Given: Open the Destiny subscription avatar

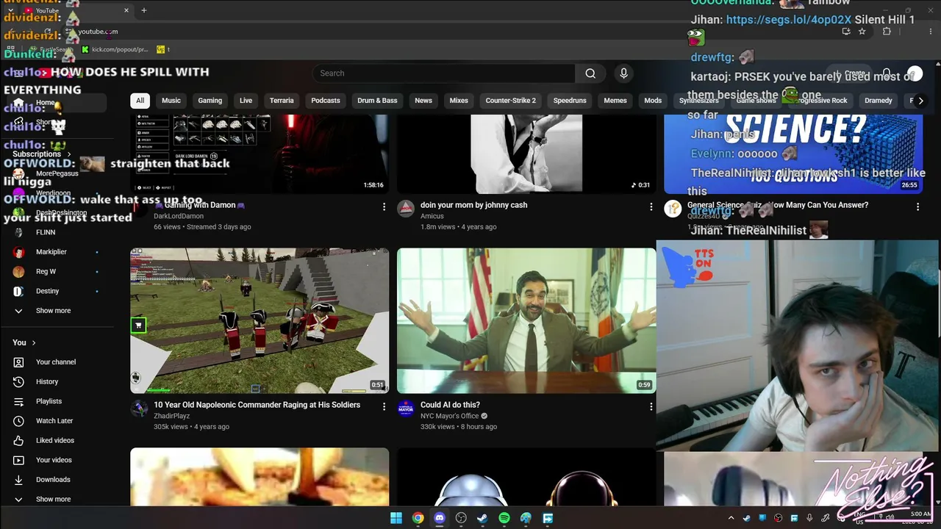Looking at the screenshot, I should (x=19, y=292).
